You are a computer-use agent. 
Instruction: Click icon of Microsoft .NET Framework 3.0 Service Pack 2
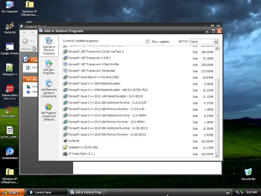click(x=65, y=52)
